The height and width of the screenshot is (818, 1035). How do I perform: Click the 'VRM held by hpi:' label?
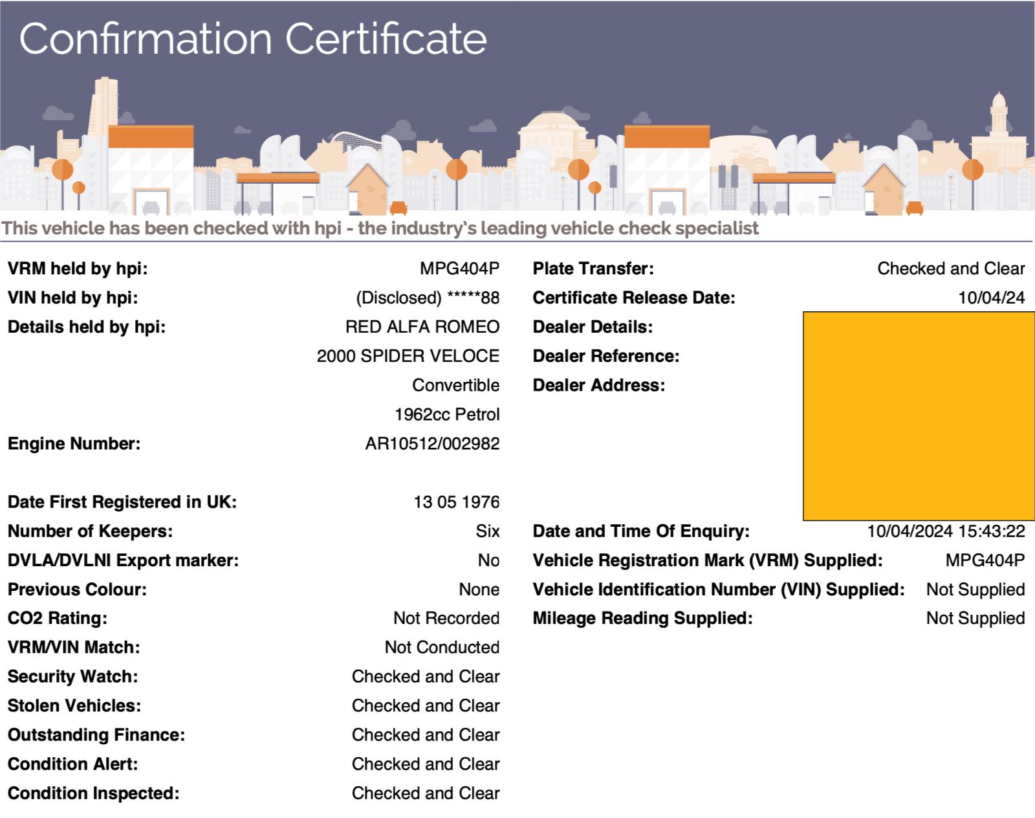(78, 269)
